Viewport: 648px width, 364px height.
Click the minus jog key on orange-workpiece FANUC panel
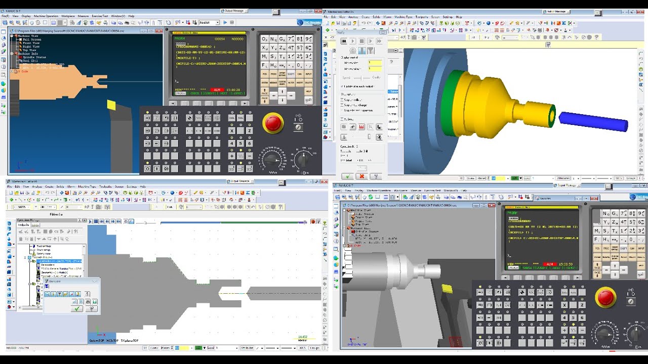point(249,156)
